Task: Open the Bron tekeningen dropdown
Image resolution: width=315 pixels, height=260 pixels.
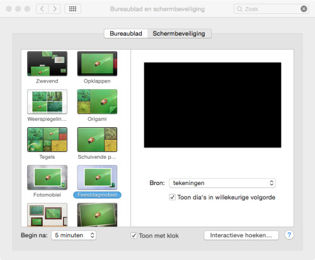Action: click(x=222, y=183)
